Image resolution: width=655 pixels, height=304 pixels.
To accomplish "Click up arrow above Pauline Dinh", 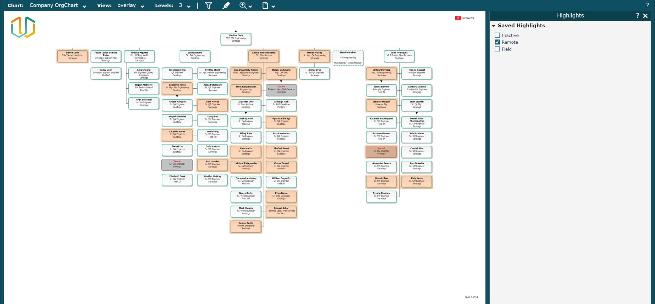I will coord(236,31).
